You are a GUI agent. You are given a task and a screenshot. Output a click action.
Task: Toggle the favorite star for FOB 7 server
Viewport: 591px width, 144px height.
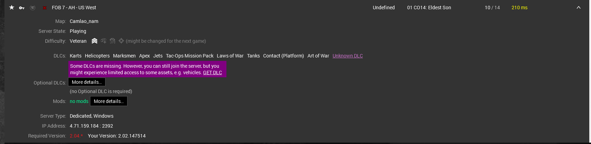click(x=12, y=8)
